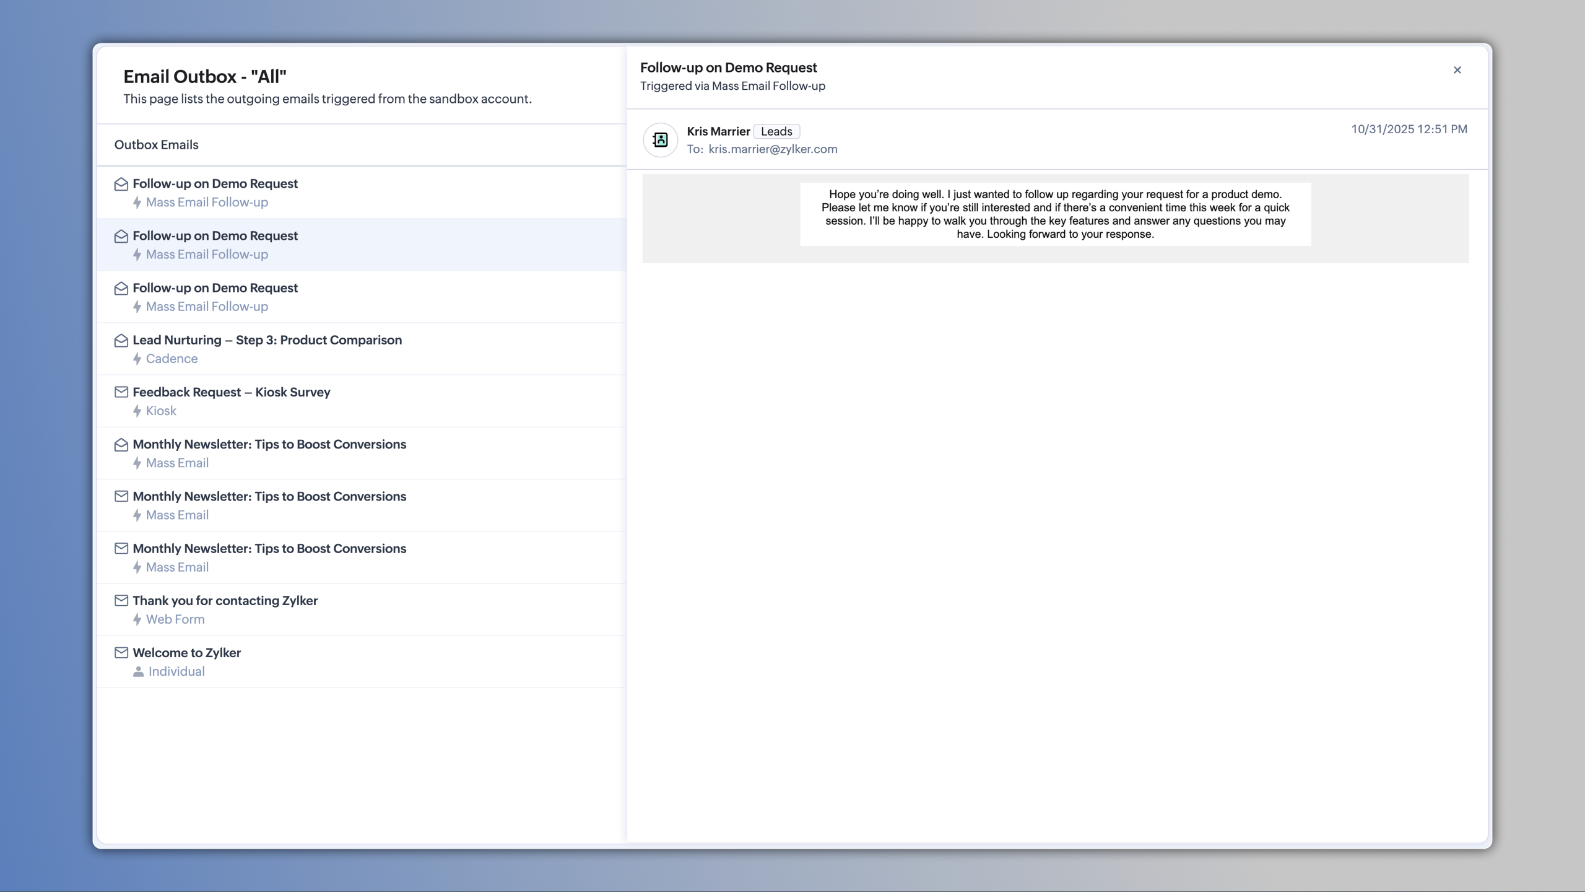Click the kris.marrier@zylker.com address
Image resolution: width=1585 pixels, height=892 pixels.
coord(773,149)
